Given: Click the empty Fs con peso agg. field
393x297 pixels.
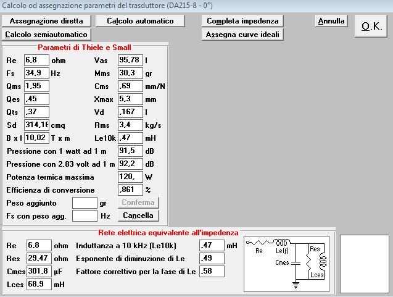Looking at the screenshot, I should pyautogui.click(x=85, y=215).
